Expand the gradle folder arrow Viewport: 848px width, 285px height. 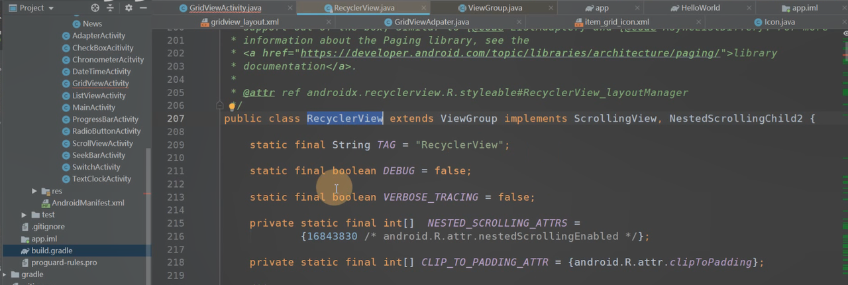coord(5,274)
